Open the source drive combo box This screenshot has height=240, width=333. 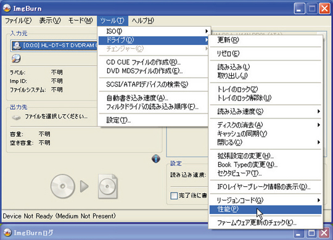(x=54, y=45)
